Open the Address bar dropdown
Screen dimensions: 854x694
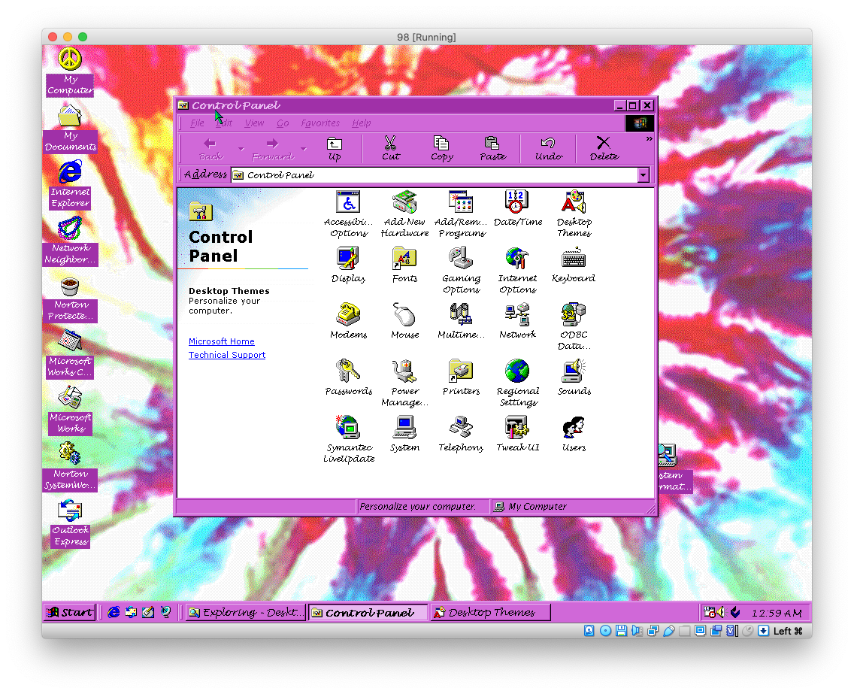click(x=644, y=175)
